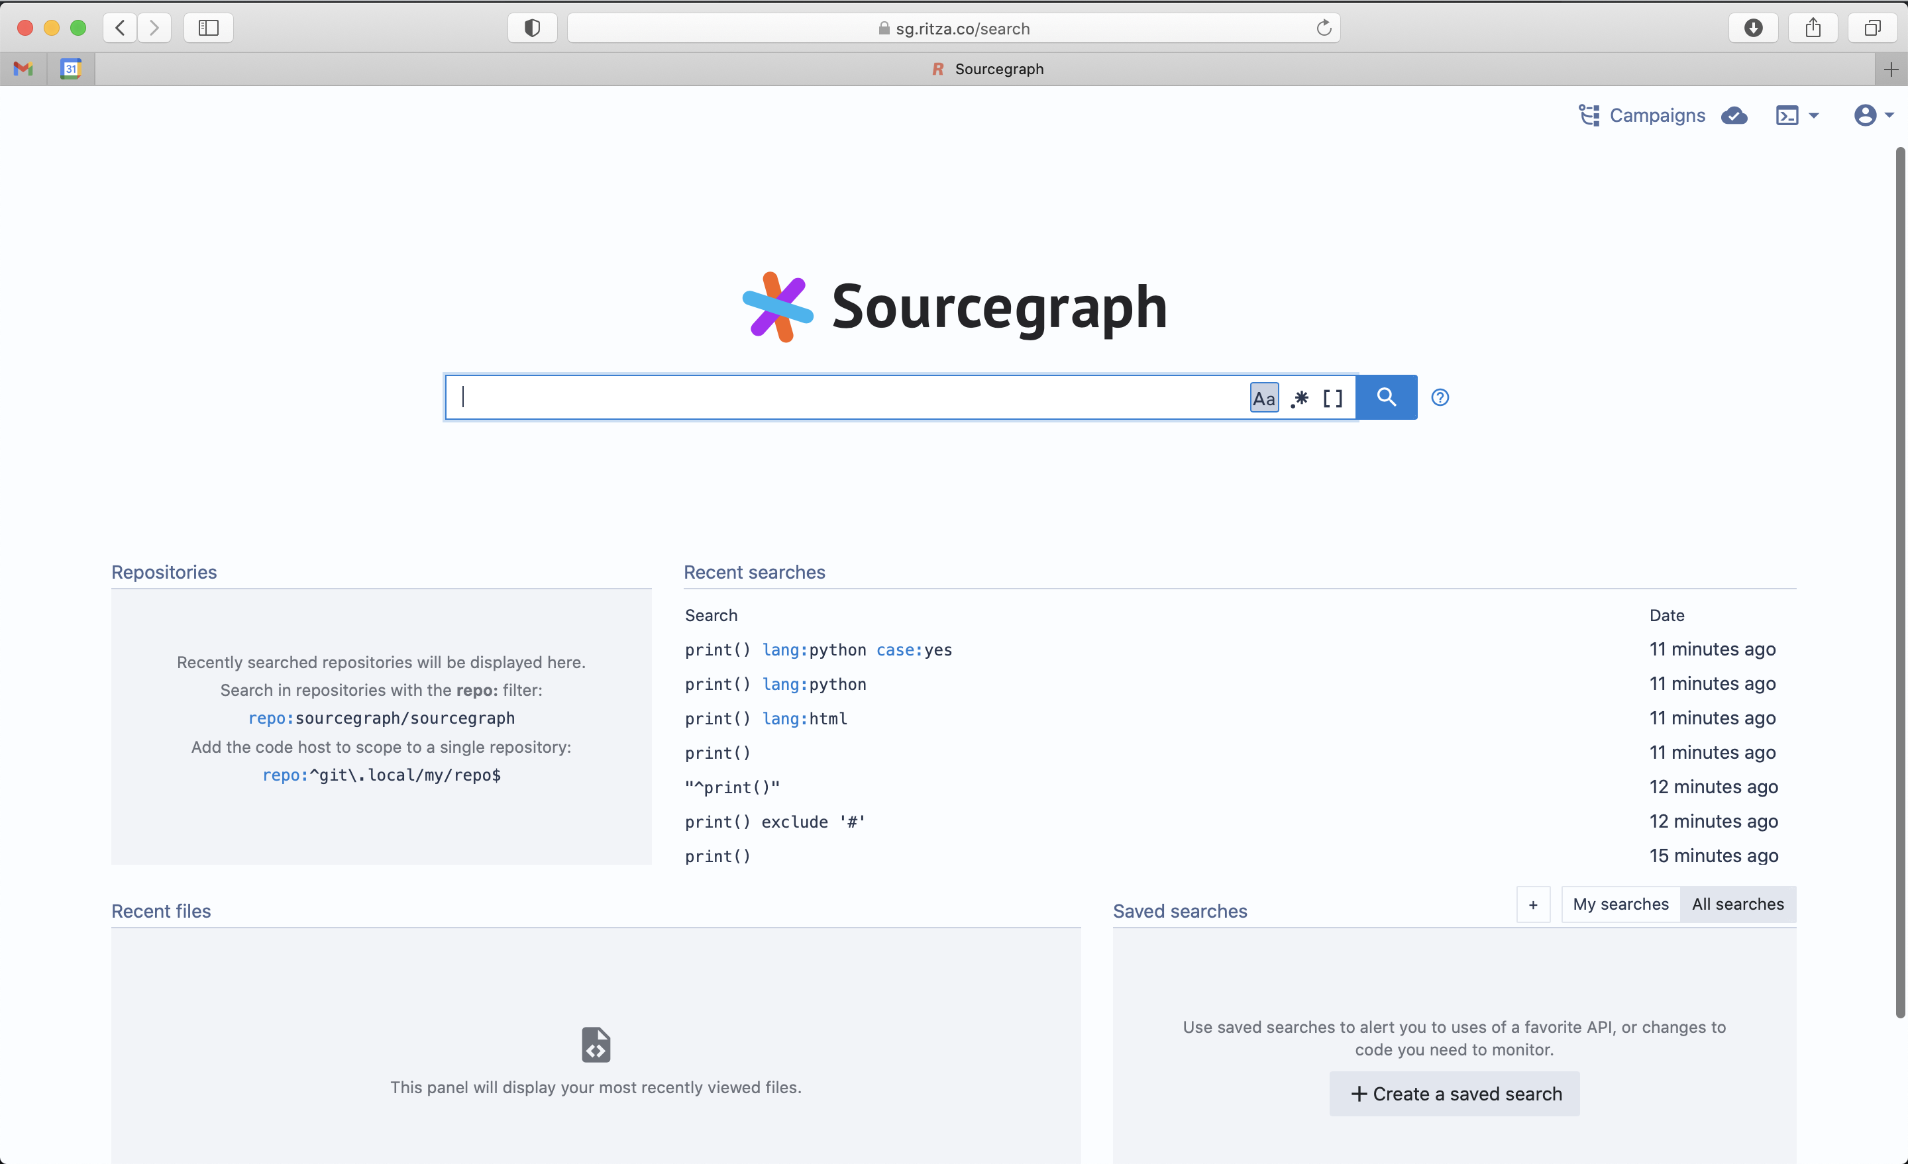
Task: Click the blue search magnifier button
Action: pyautogui.click(x=1386, y=397)
